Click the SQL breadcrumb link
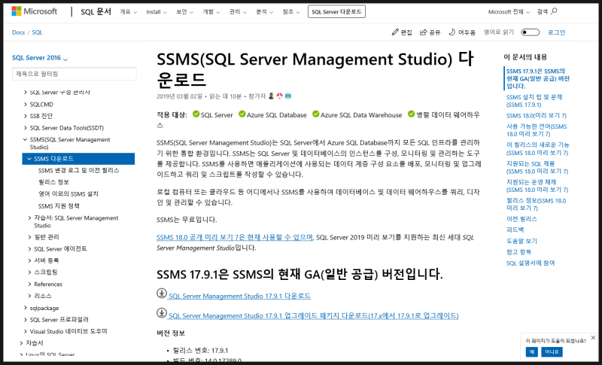This screenshot has width=602, height=365. point(37,32)
